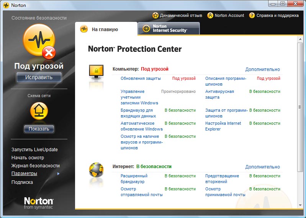306x218 pixels.
Task: Click the red Под угрозой status beside Компьютер
Action: click(155, 69)
